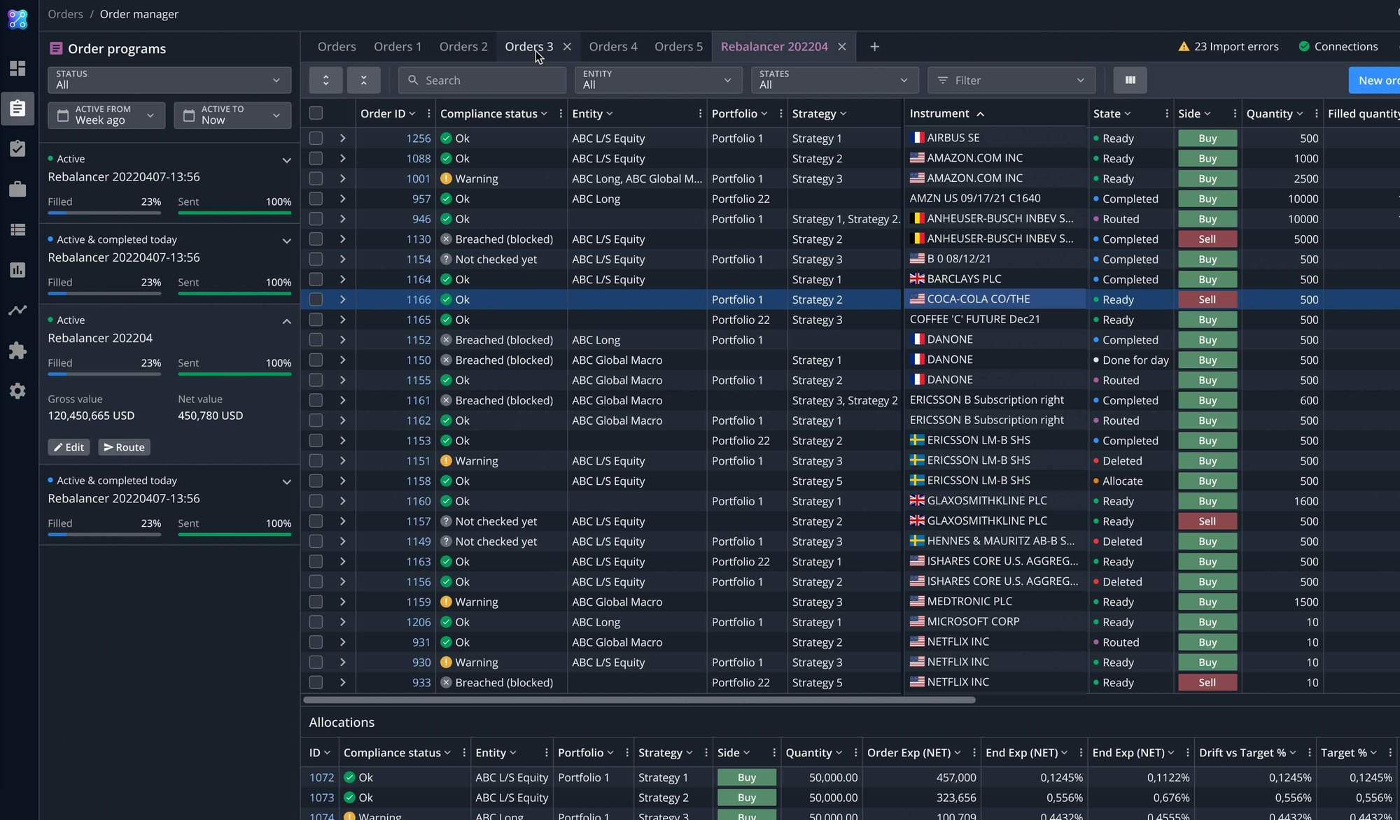Open the list view icon in sidebar
Viewport: 1400px width, 820px height.
[x=17, y=229]
